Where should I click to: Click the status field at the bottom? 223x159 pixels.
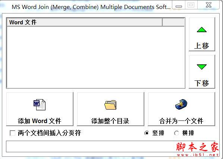110,146
